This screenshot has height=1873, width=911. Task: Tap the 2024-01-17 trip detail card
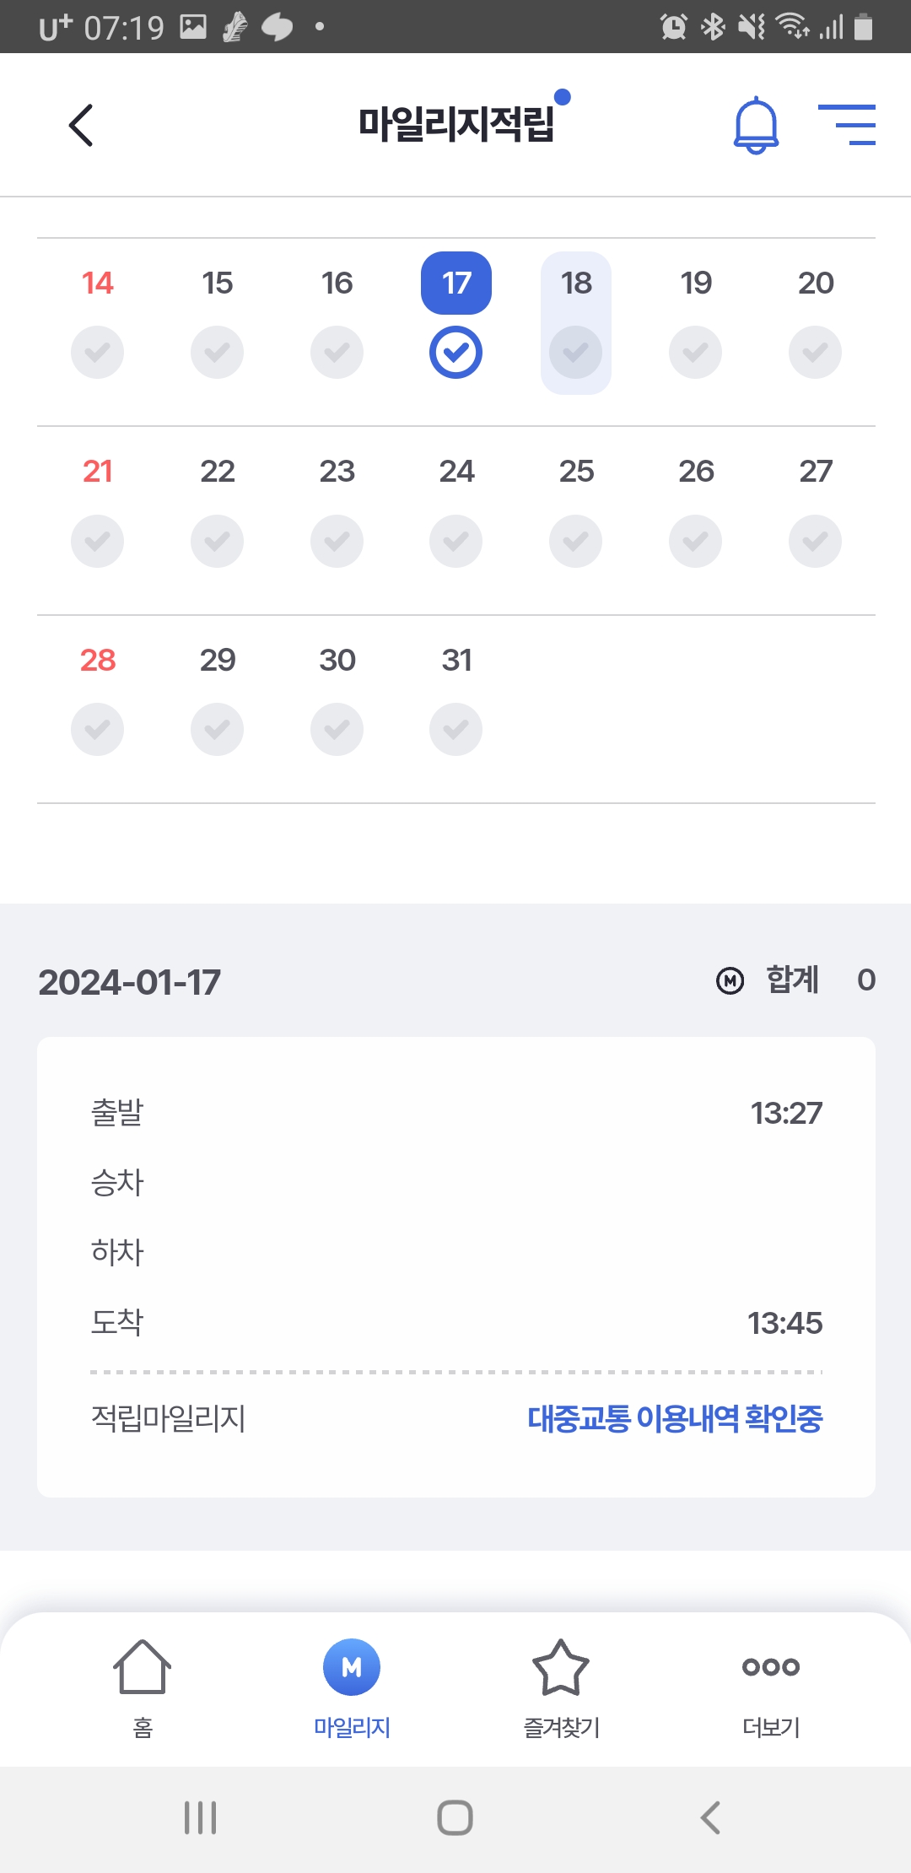[x=455, y=1266]
